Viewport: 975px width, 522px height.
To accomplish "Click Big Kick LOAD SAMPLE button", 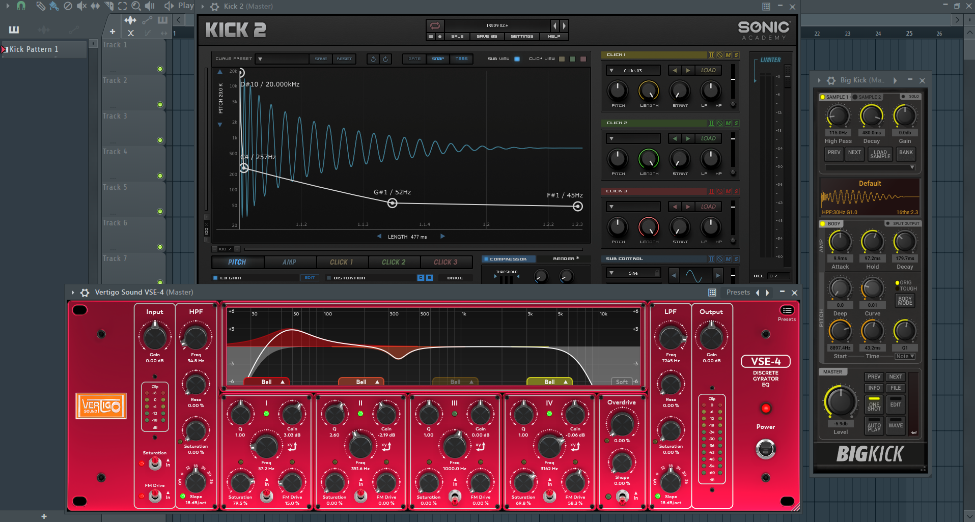I will [x=880, y=154].
